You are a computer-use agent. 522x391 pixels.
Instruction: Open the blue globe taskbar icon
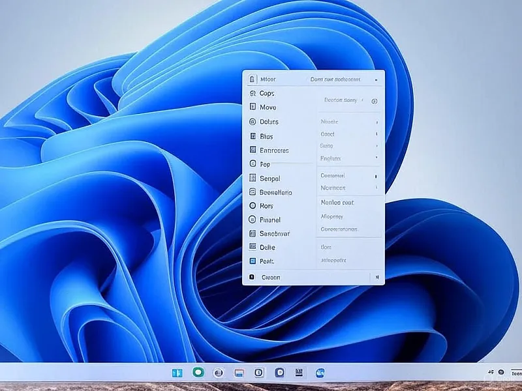(x=320, y=373)
